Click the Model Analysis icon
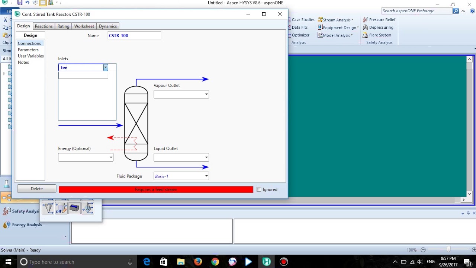 (320, 35)
